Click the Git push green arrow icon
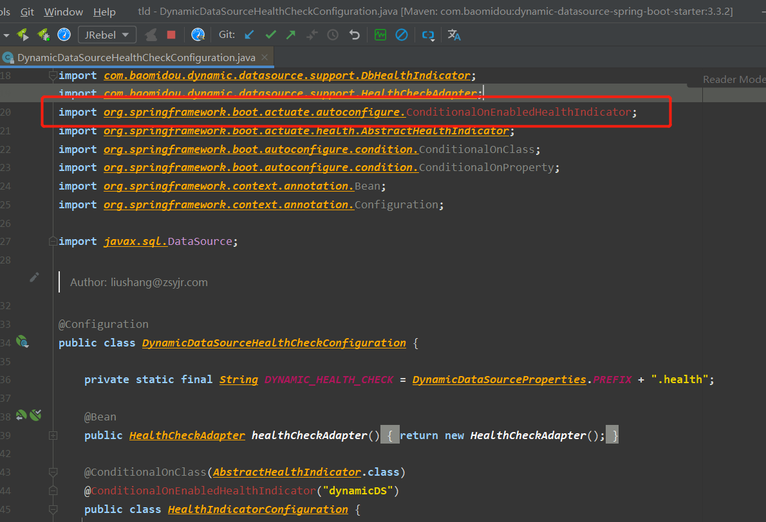Image resolution: width=766 pixels, height=522 pixels. (290, 35)
